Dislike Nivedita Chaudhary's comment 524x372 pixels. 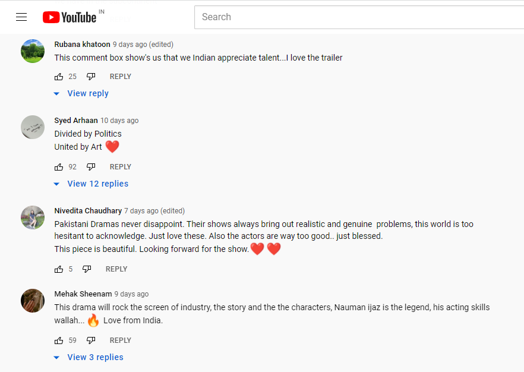coord(87,269)
